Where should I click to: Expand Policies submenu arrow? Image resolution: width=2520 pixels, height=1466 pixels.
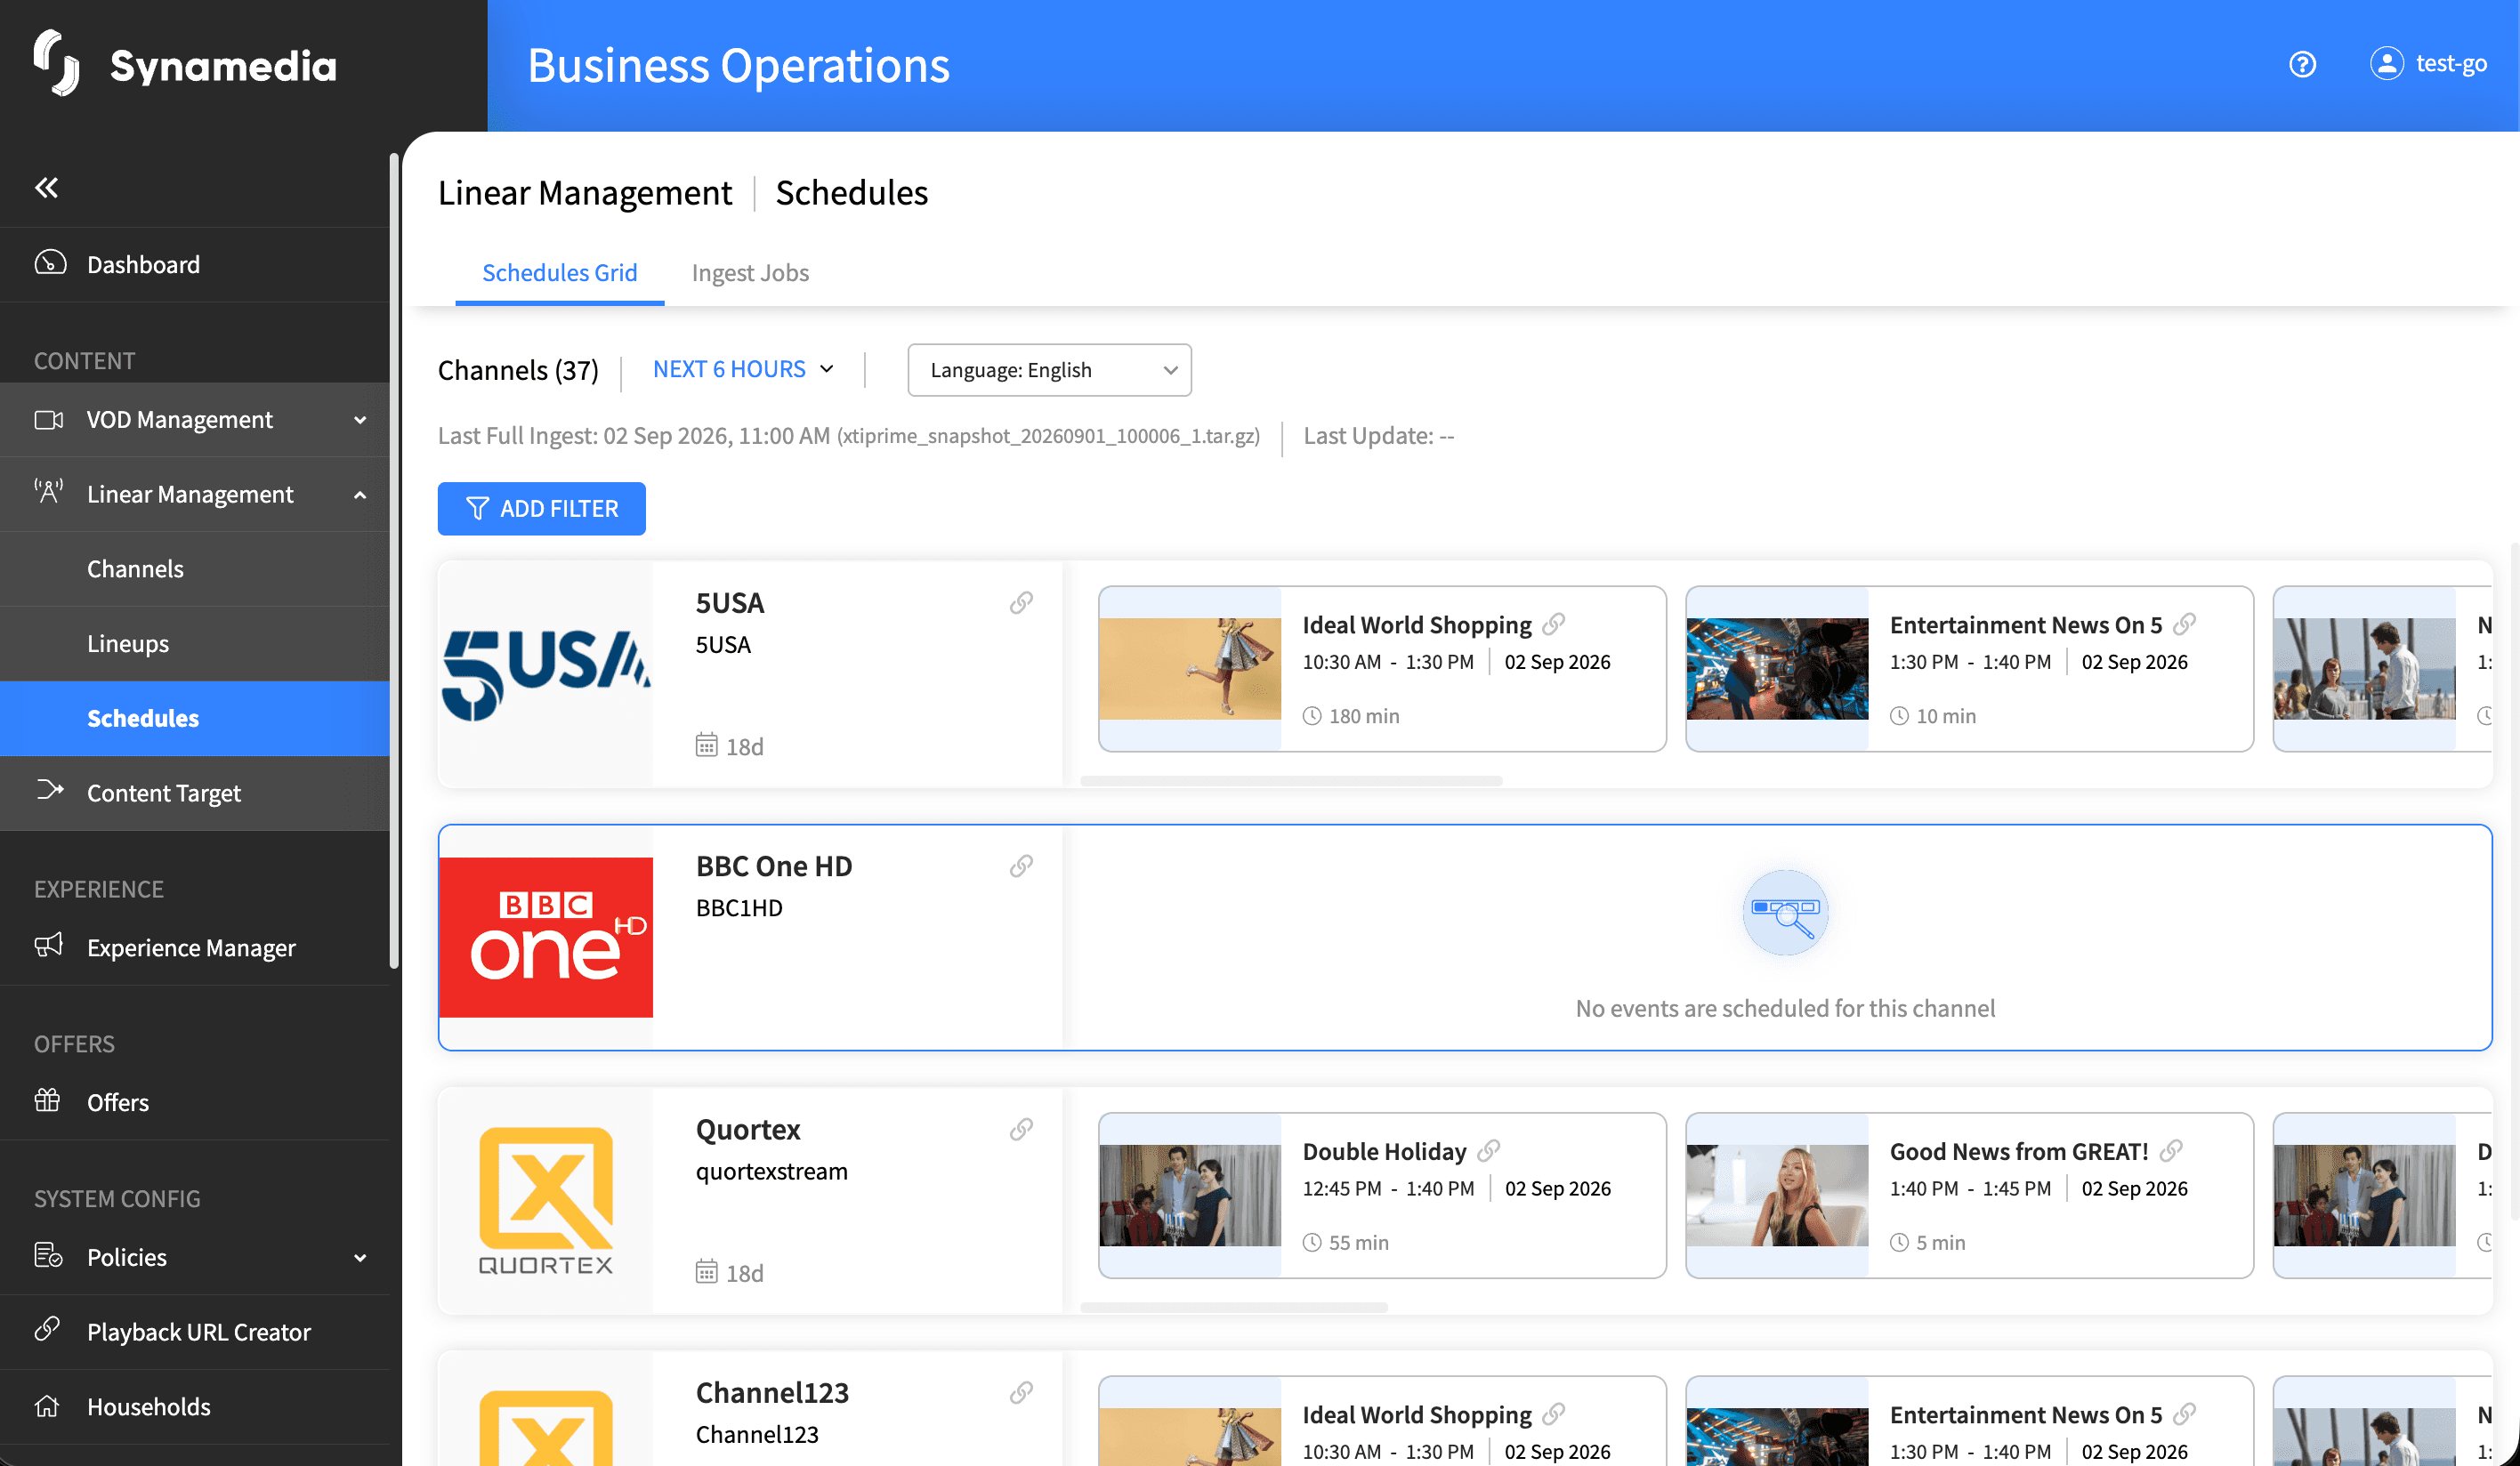point(360,1258)
